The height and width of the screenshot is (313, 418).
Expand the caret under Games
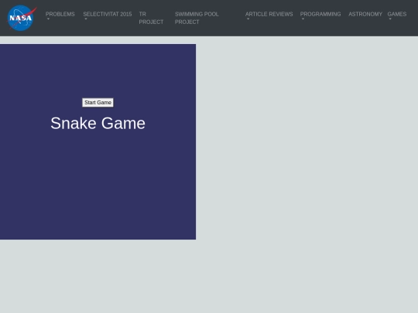pyautogui.click(x=390, y=19)
